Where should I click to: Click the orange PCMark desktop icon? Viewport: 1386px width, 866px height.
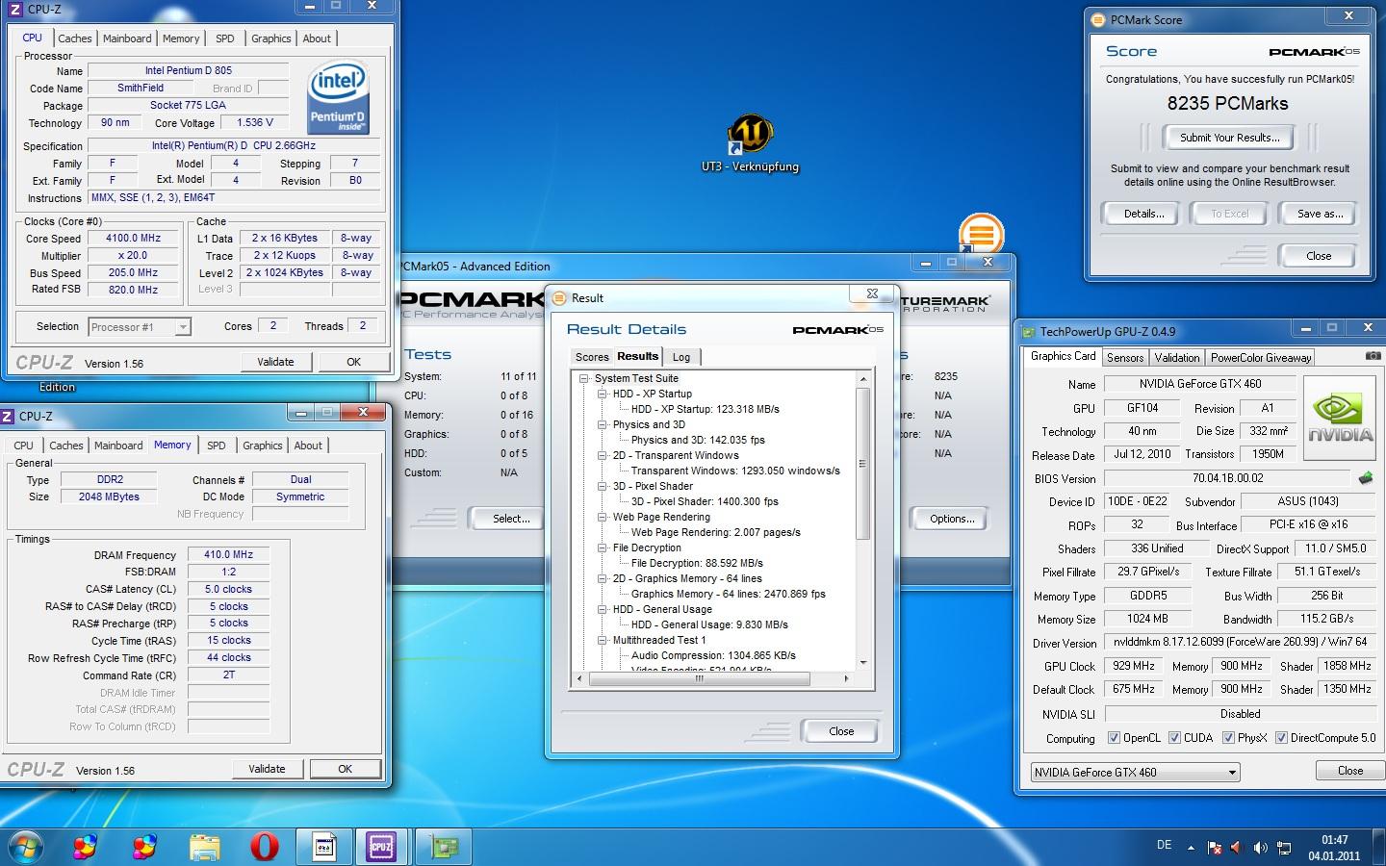pyautogui.click(x=981, y=234)
